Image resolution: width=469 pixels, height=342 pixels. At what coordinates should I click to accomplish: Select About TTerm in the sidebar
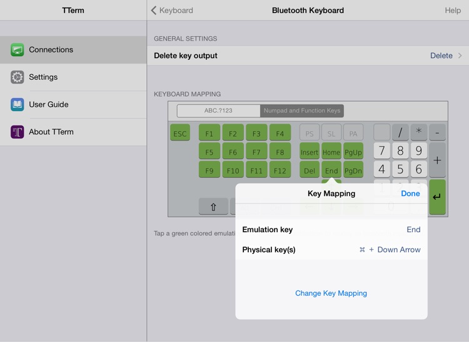point(73,132)
